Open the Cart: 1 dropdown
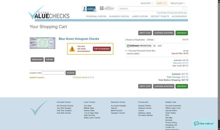 (x=161, y=3)
